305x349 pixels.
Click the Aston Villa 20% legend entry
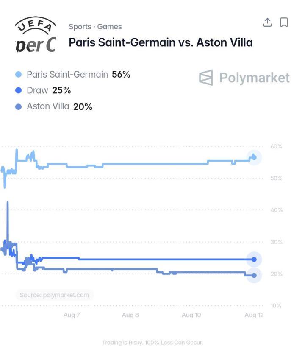pos(54,106)
